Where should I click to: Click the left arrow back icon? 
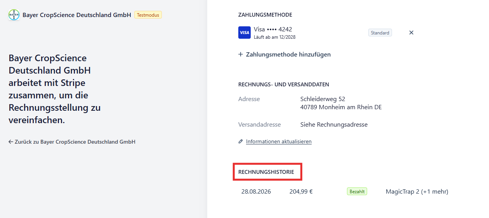11,142
